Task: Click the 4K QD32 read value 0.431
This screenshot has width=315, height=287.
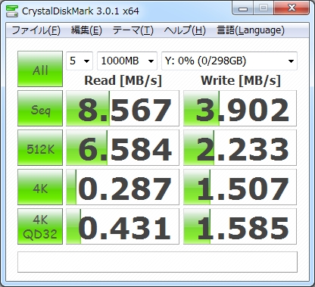Action: click(123, 226)
